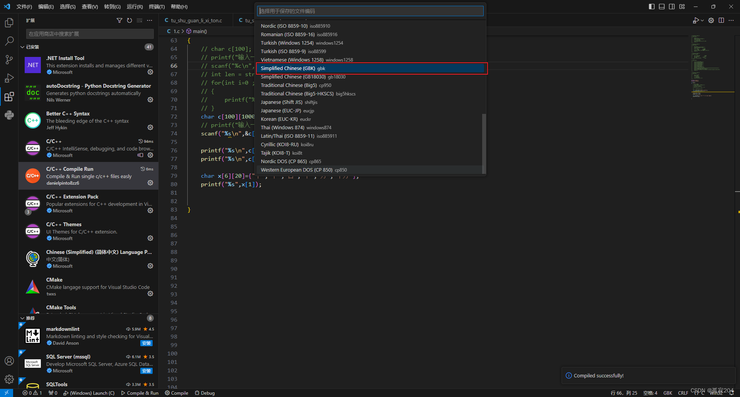Click the Debug status bar button
The width and height of the screenshot is (740, 397).
(x=205, y=393)
